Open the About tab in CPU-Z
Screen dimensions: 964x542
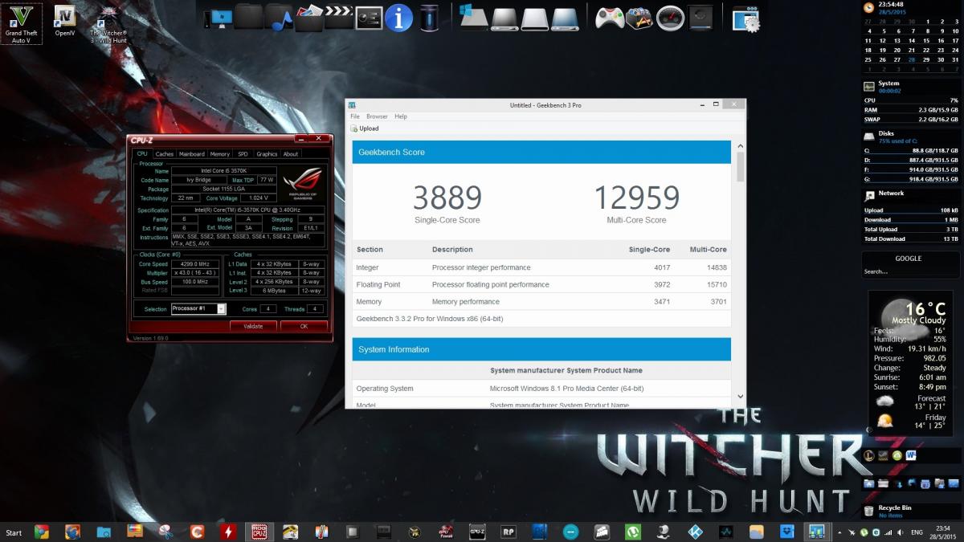point(291,154)
